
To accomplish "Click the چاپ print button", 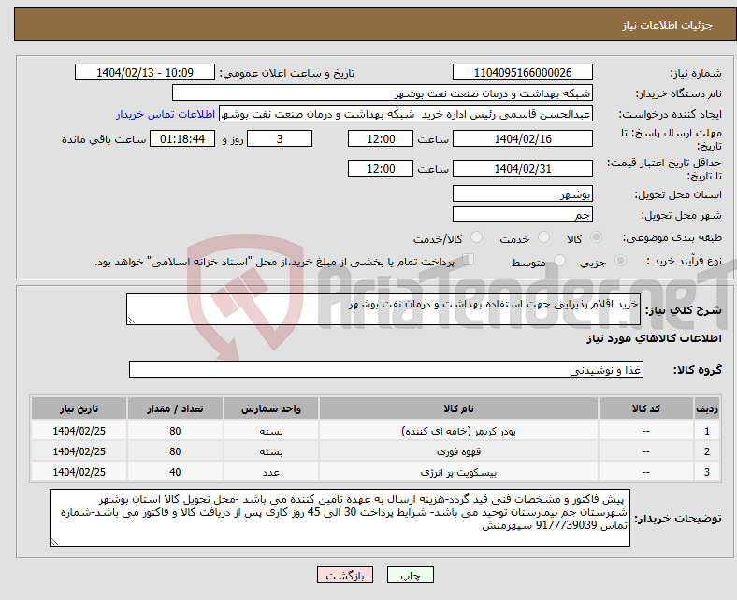I will pos(411,575).
